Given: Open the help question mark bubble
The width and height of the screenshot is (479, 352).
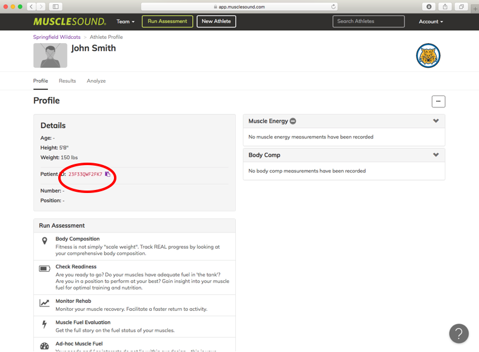Looking at the screenshot, I should click(459, 334).
